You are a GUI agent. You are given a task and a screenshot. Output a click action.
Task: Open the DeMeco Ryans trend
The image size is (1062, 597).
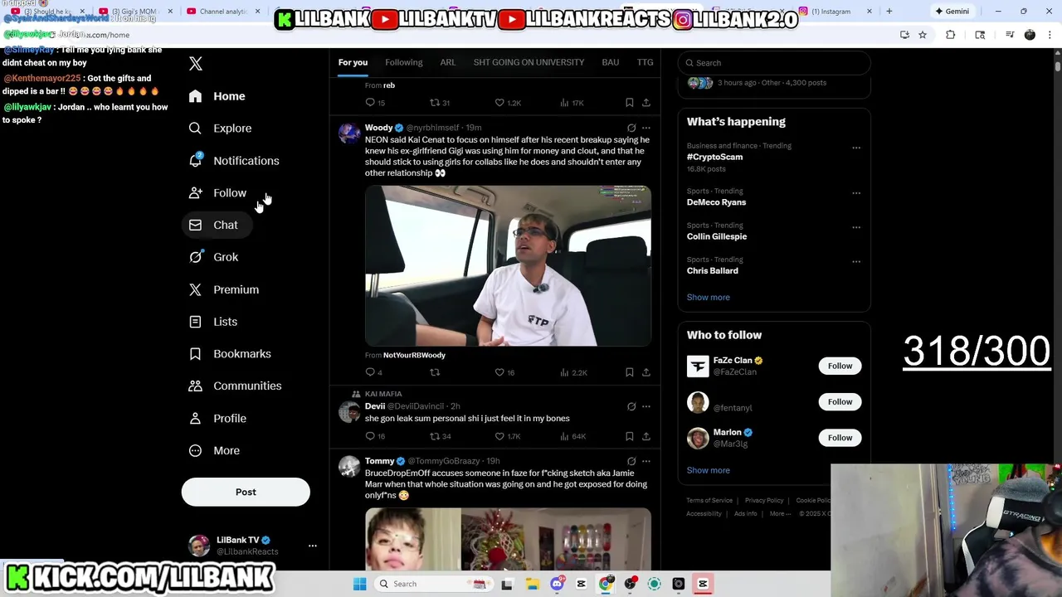coord(716,202)
